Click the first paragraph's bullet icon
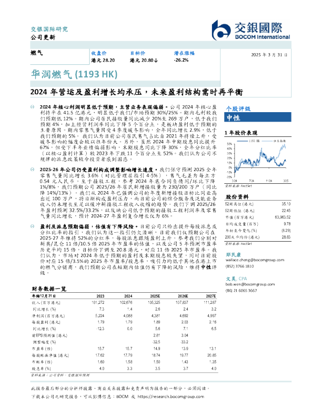The image size is (322, 417). [x=33, y=107]
